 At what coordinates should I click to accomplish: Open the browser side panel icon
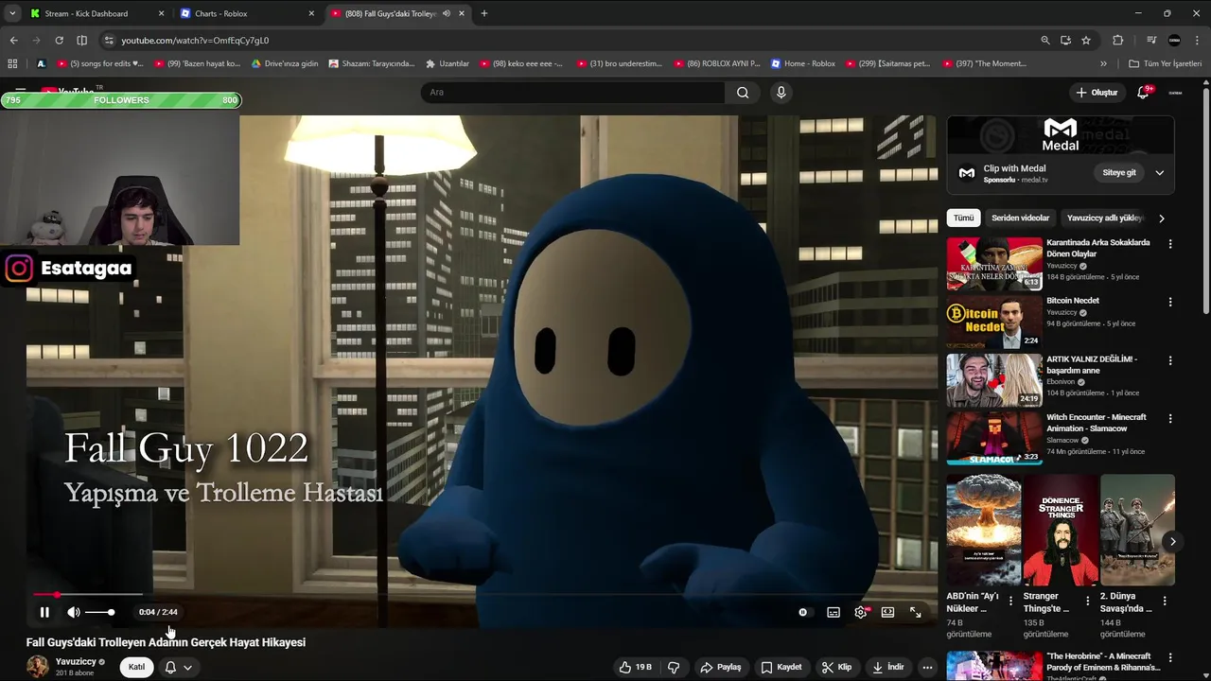[81, 40]
